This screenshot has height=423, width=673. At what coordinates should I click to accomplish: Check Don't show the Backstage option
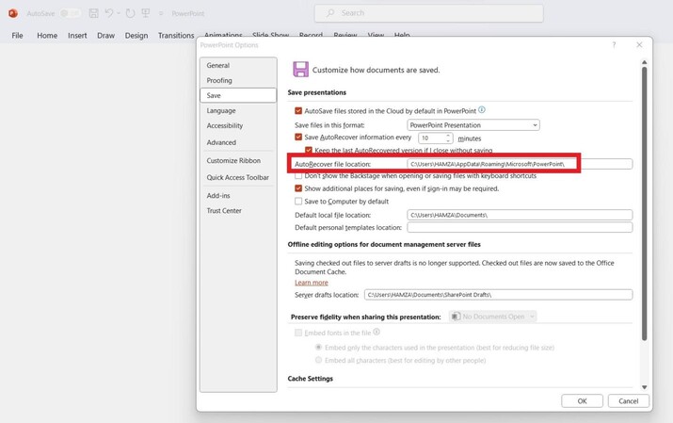298,176
